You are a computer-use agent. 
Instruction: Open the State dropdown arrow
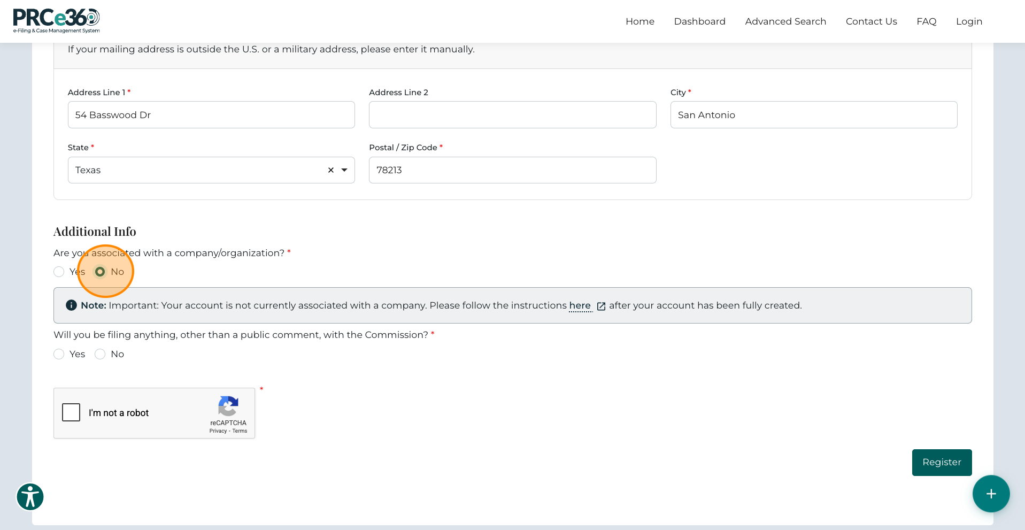coord(344,170)
